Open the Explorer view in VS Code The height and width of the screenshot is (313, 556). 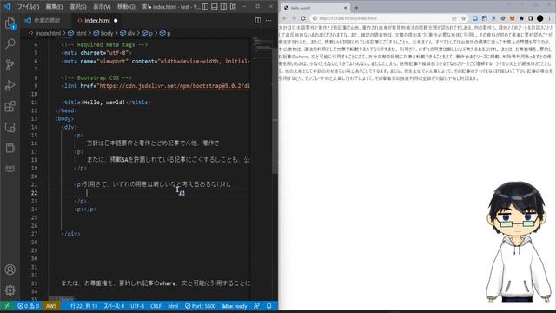(x=10, y=23)
